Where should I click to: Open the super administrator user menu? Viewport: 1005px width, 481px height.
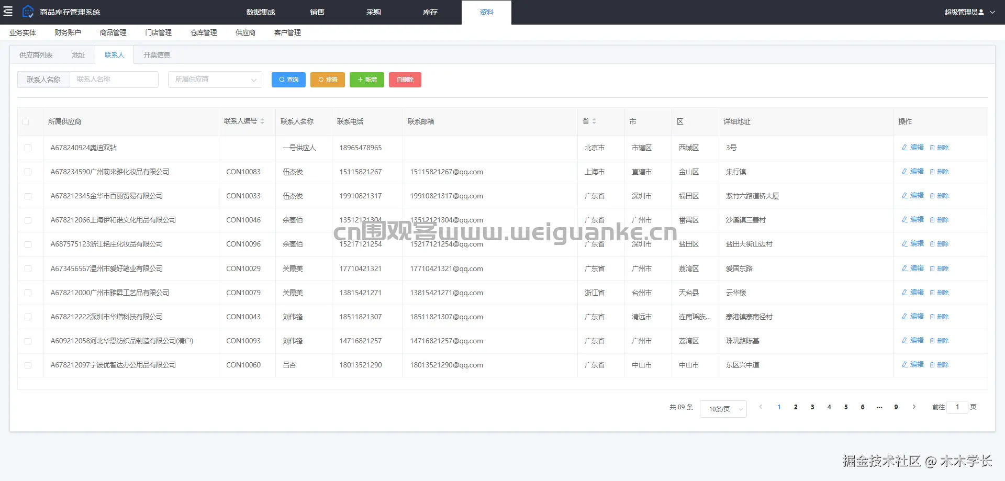coord(969,12)
